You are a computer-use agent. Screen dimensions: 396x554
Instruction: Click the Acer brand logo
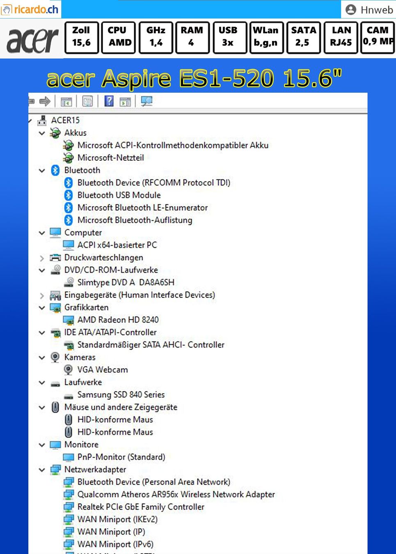click(32, 40)
